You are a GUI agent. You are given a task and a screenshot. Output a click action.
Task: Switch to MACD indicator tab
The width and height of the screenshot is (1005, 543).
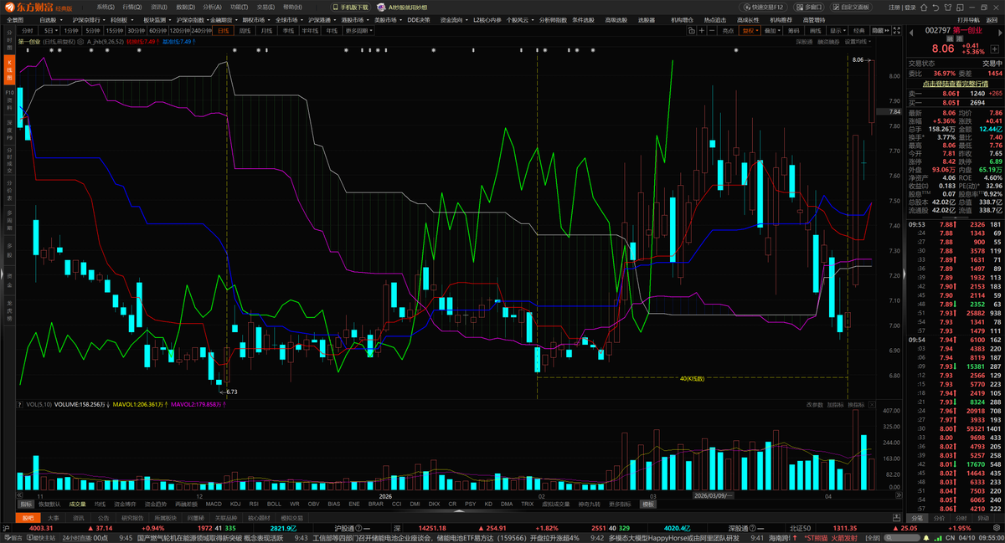[214, 504]
